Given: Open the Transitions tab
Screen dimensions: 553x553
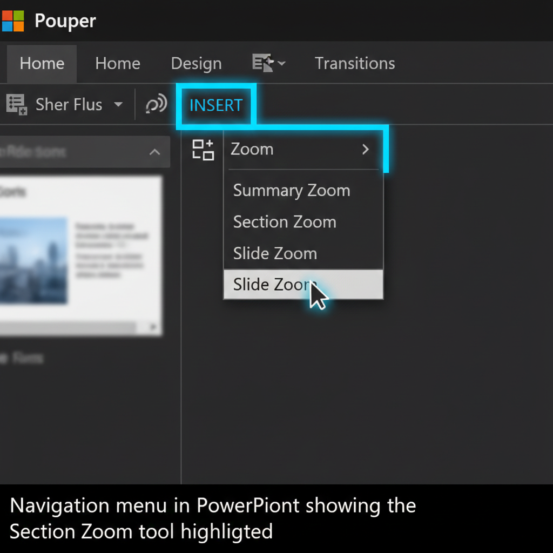Looking at the screenshot, I should 354,63.
